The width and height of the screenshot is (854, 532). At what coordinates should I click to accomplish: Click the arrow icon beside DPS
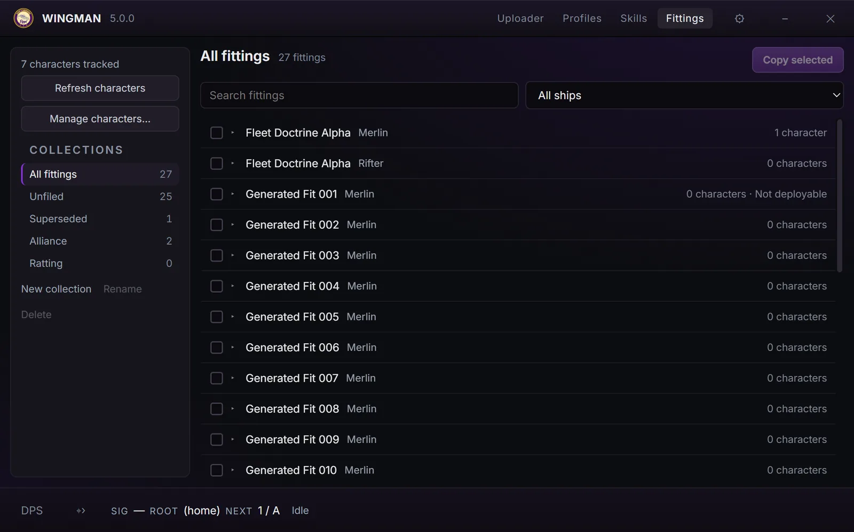(81, 511)
